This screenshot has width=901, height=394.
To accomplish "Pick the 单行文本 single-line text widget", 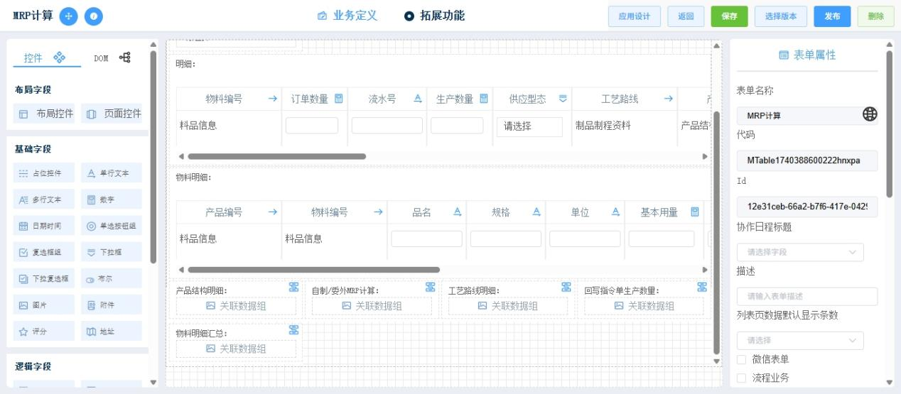I will (111, 173).
